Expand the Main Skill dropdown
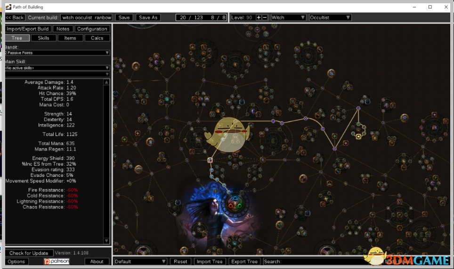The height and width of the screenshot is (269, 454). [57, 68]
